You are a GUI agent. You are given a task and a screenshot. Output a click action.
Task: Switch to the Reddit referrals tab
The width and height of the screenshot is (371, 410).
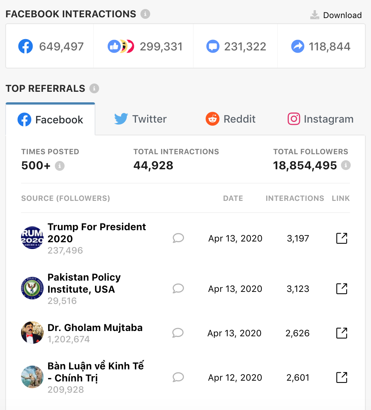coord(231,119)
